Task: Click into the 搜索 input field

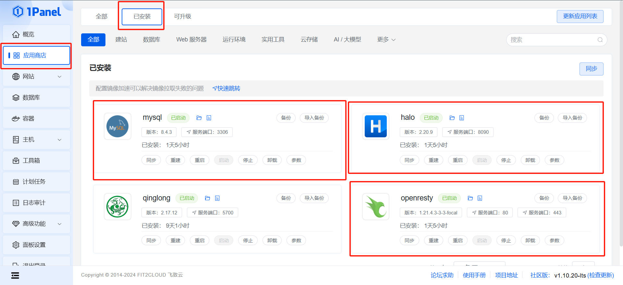Action: [x=552, y=40]
